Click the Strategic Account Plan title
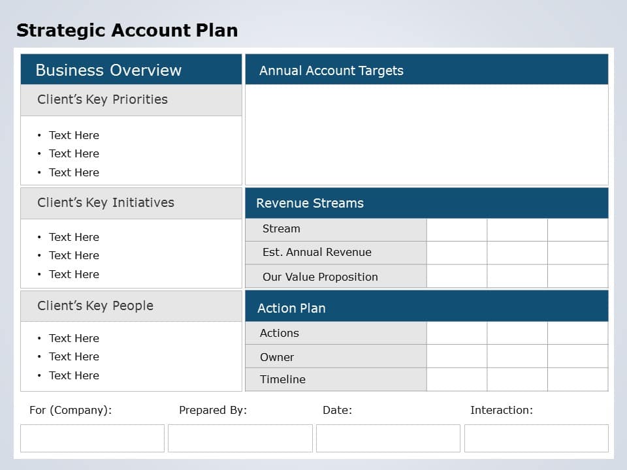Screen dimensions: 627x470 127,31
